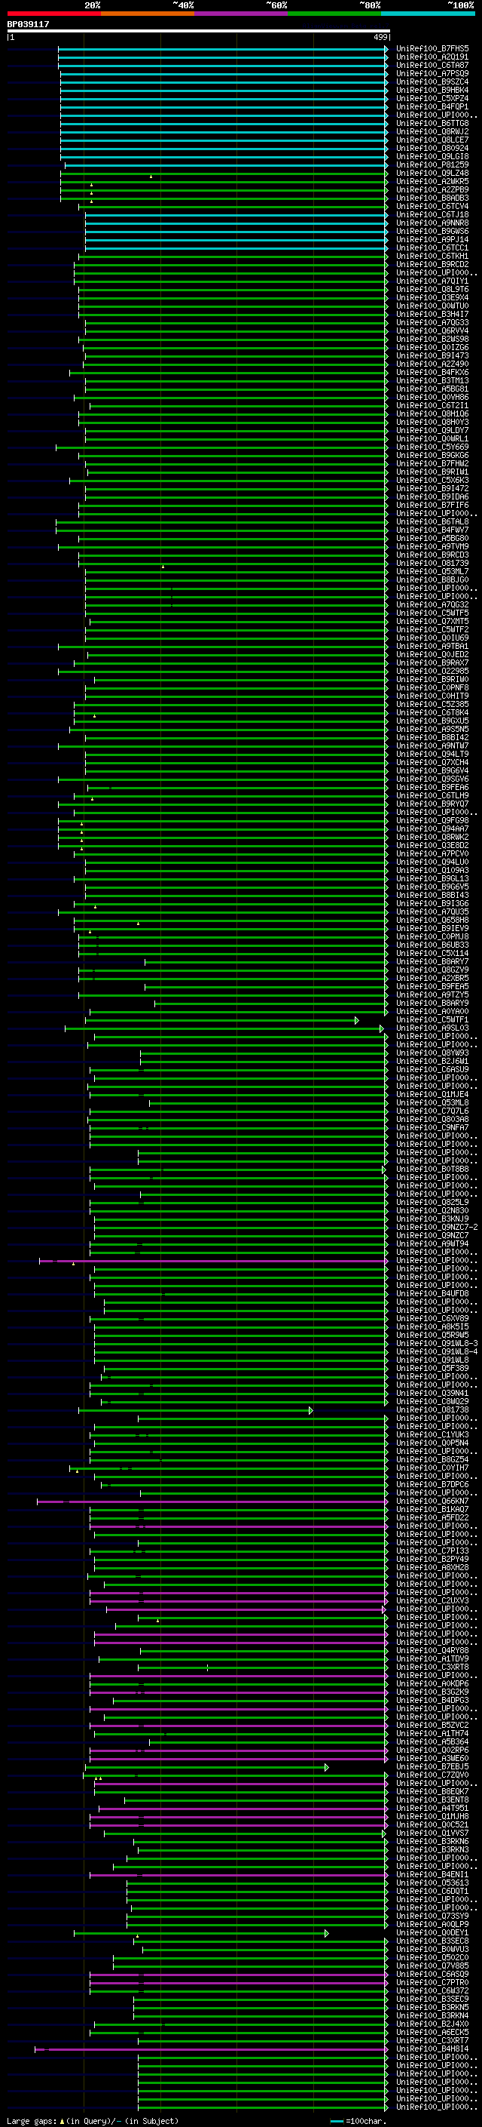Open hit UniRef100_C5XPZ4

[x=432, y=98]
